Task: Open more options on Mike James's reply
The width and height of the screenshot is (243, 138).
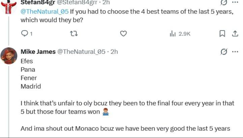Action: click(235, 52)
